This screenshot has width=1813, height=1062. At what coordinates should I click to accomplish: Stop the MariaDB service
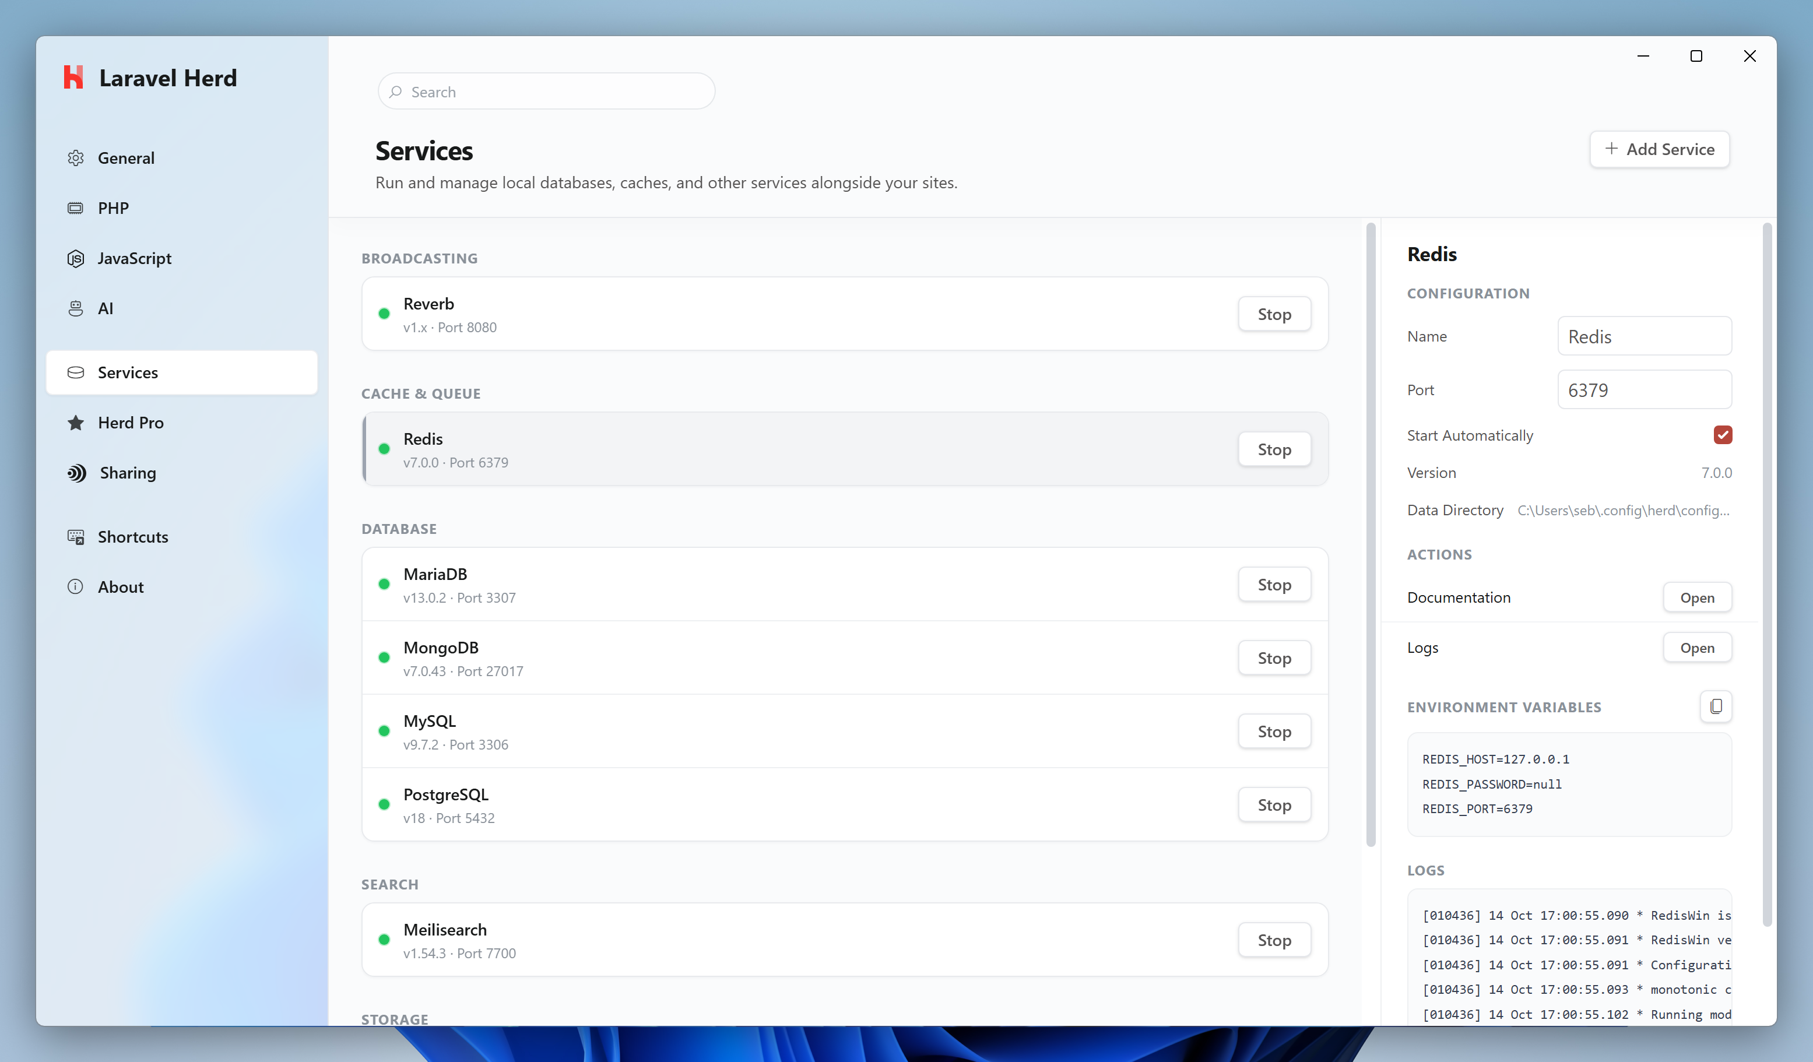pos(1274,584)
